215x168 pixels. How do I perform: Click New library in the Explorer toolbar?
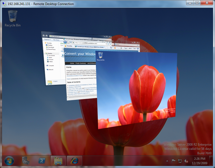(56, 40)
